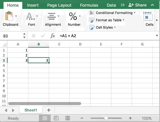This screenshot has height=122, width=160.
Task: Switch to Normal grid view
Action: click(x=45, y=118)
